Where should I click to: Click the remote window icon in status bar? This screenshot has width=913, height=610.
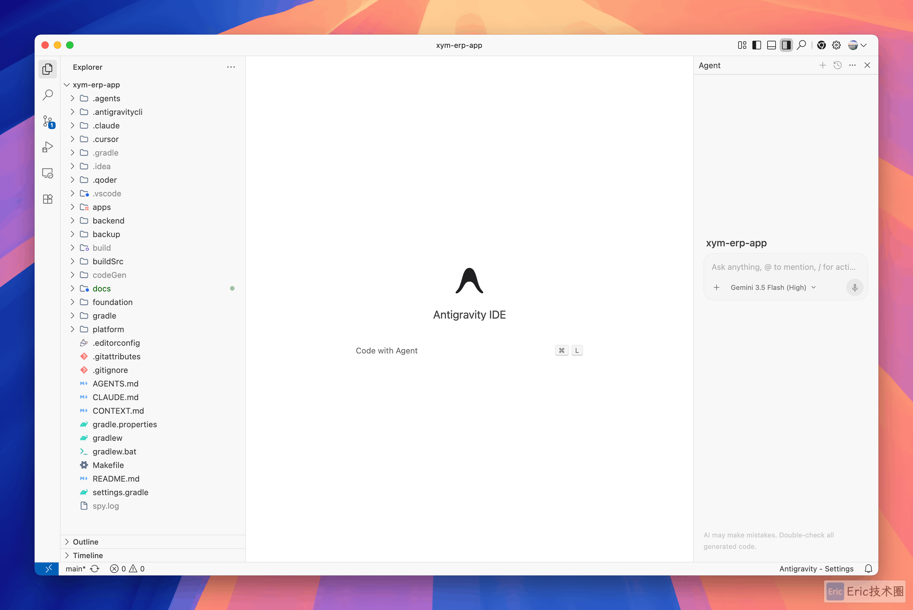click(x=47, y=569)
